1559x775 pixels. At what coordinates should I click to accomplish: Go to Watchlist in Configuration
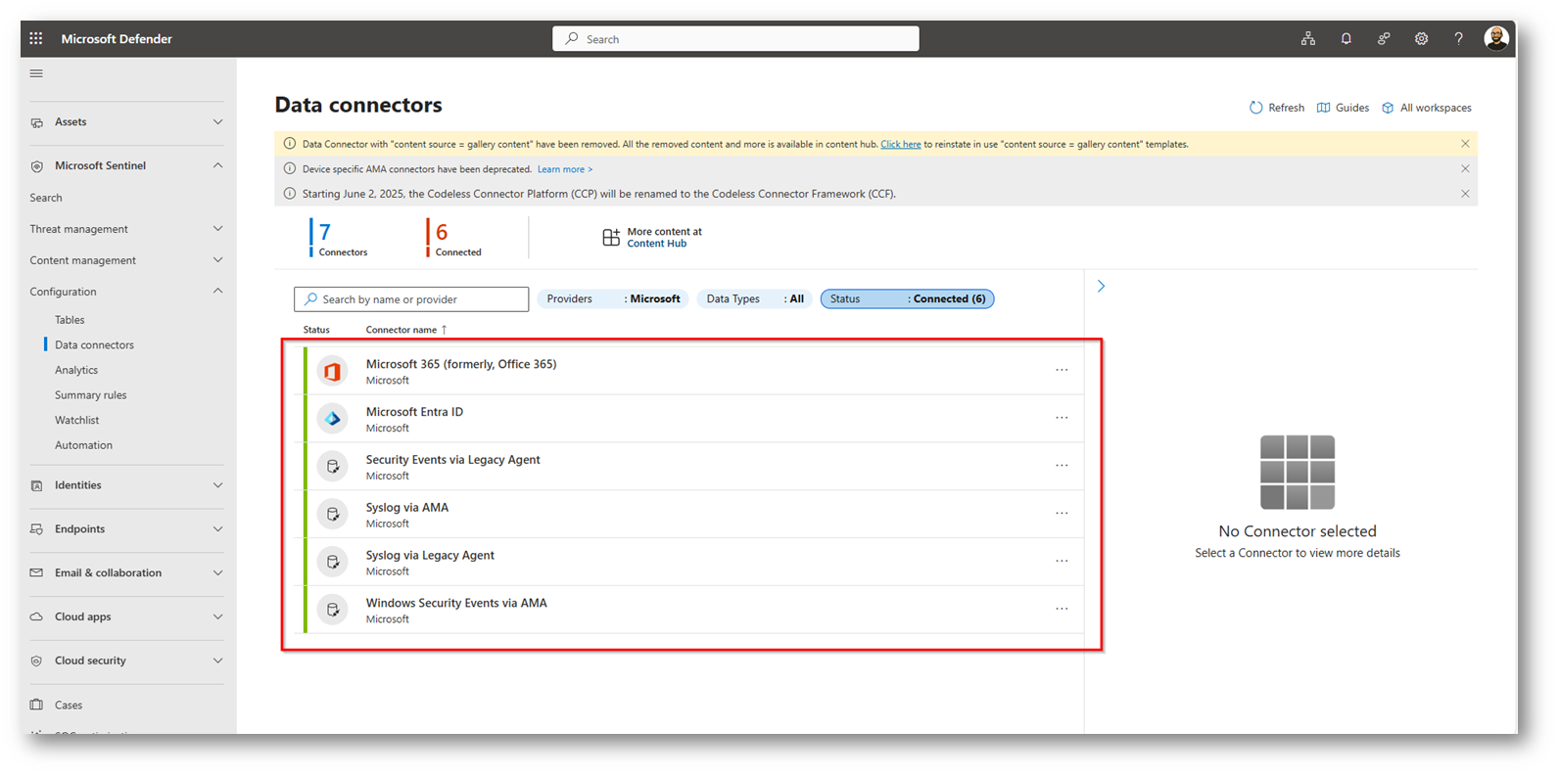tap(76, 420)
